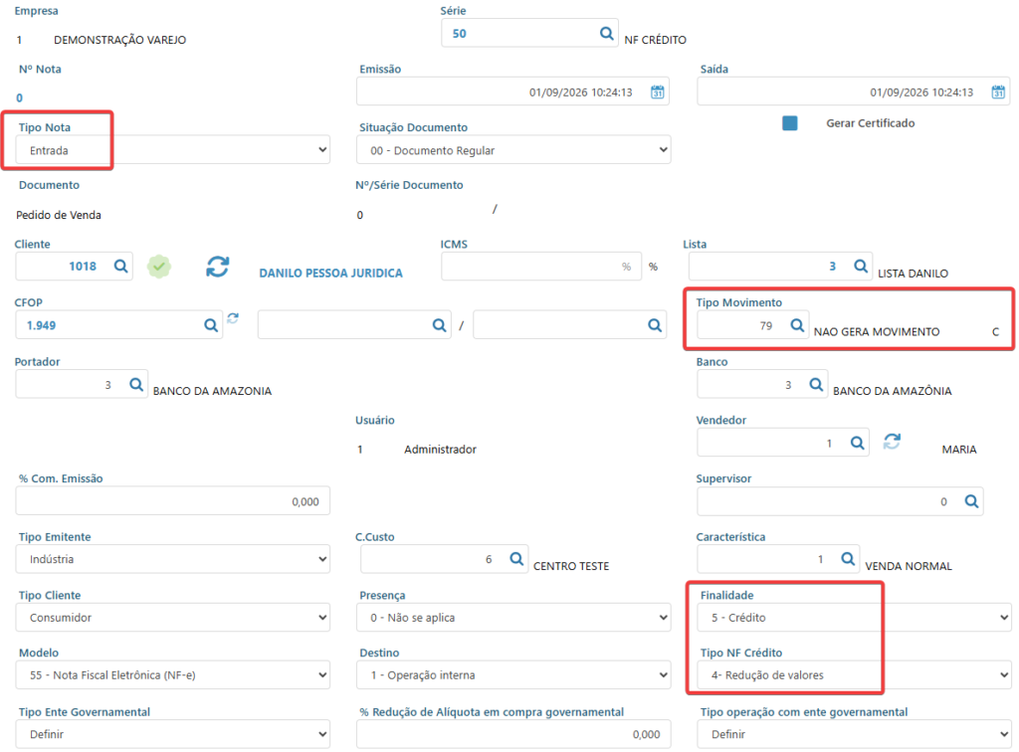Click the Portador search magnifier icon

(135, 384)
